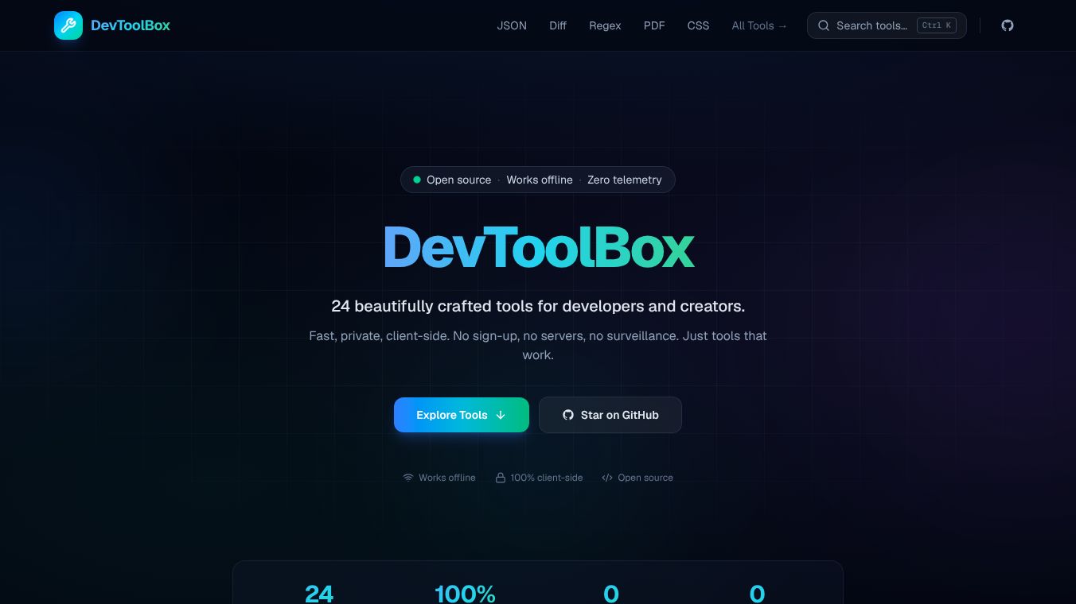Click the Explore Tools button

pyautogui.click(x=462, y=415)
